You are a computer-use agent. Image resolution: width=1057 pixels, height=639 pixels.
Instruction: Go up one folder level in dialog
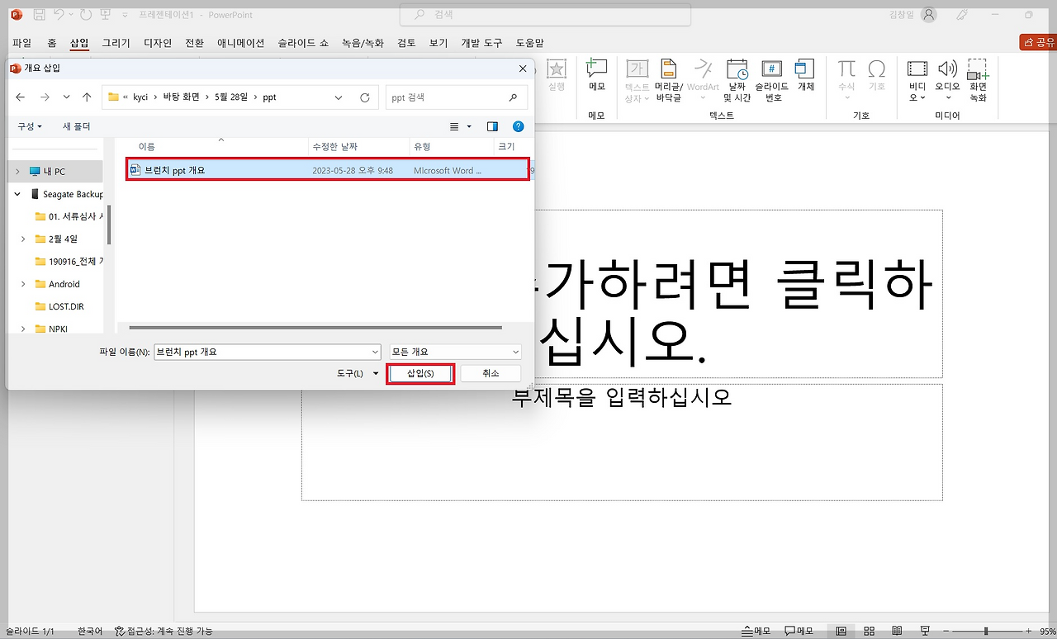click(x=87, y=97)
